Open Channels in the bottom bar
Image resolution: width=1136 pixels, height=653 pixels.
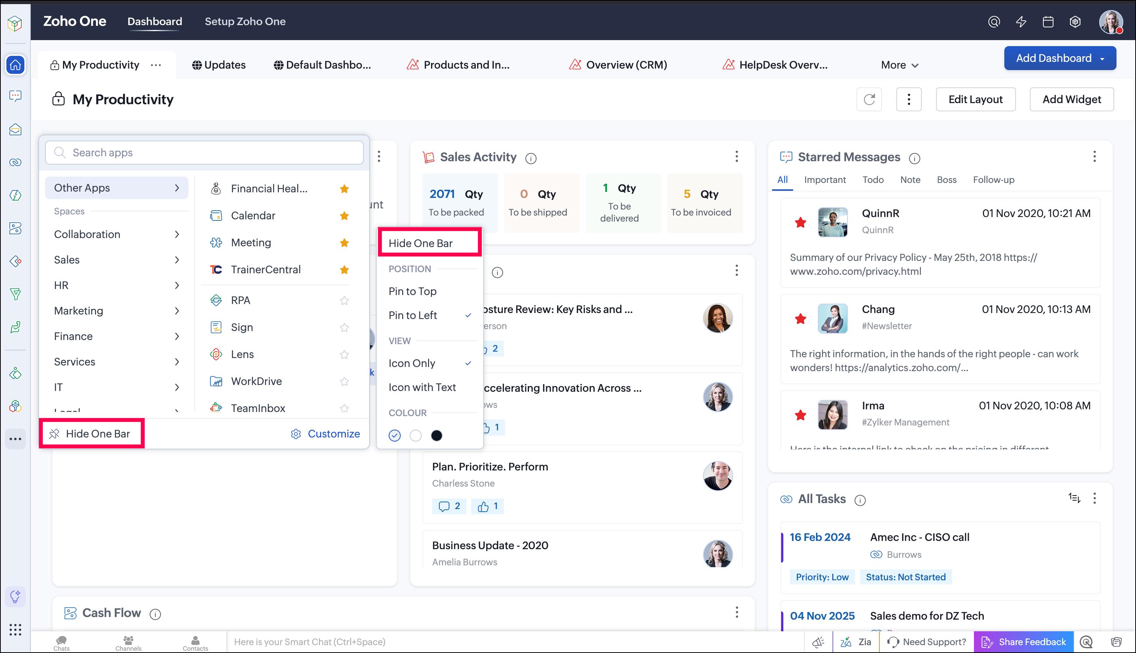[128, 643]
